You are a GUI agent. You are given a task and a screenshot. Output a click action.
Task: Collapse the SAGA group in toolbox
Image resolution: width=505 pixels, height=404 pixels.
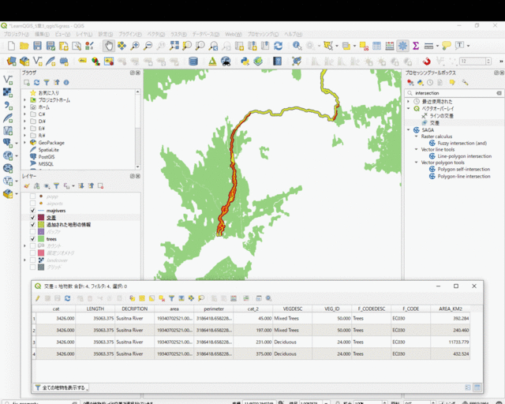coord(409,130)
